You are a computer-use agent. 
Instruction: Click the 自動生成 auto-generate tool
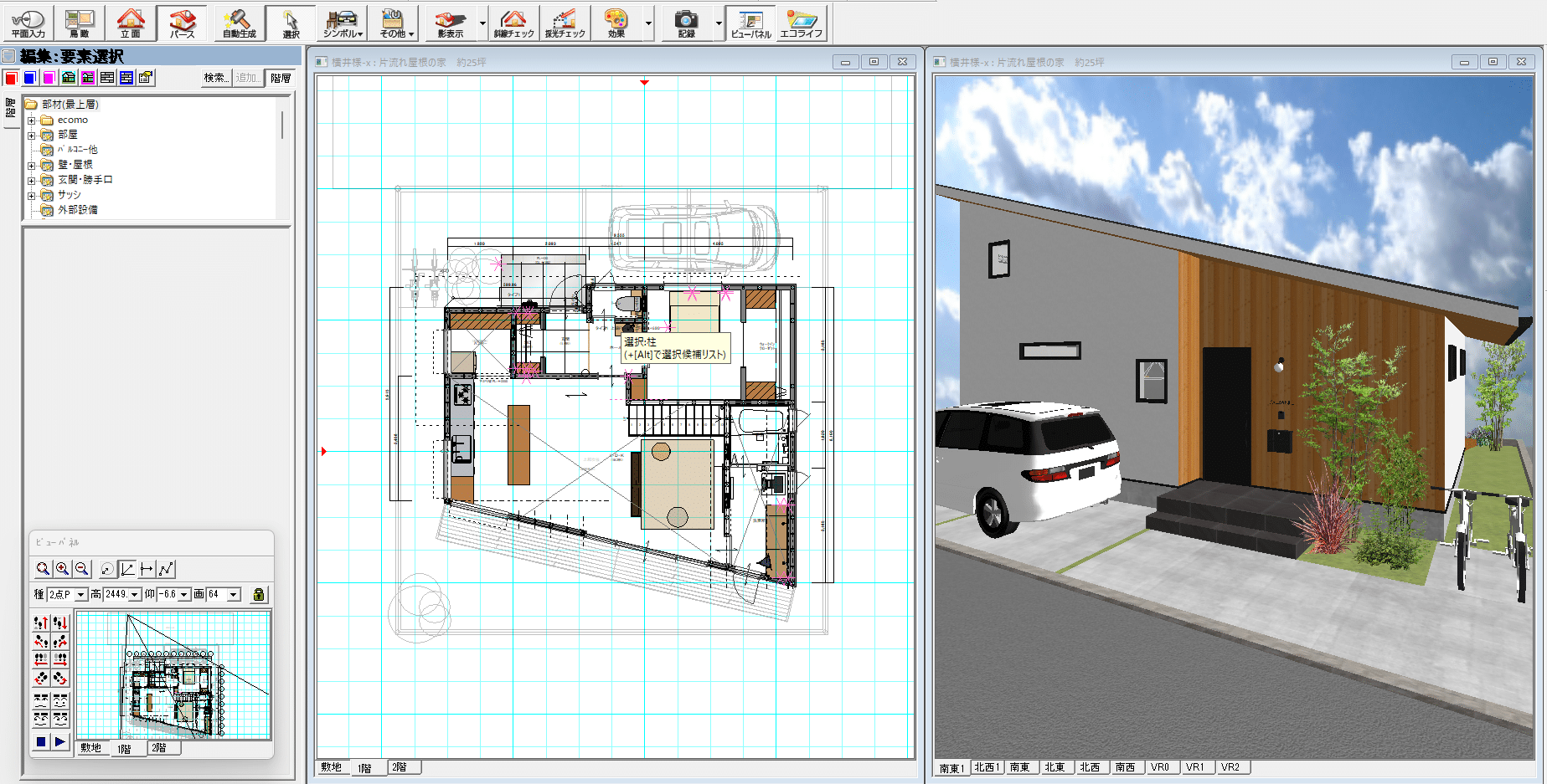[239, 23]
